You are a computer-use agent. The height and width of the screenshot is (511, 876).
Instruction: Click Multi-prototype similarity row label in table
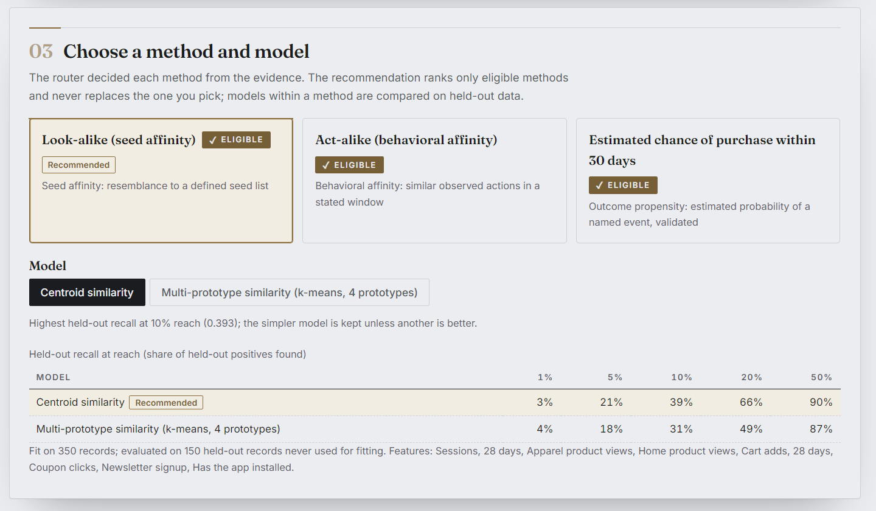(158, 429)
